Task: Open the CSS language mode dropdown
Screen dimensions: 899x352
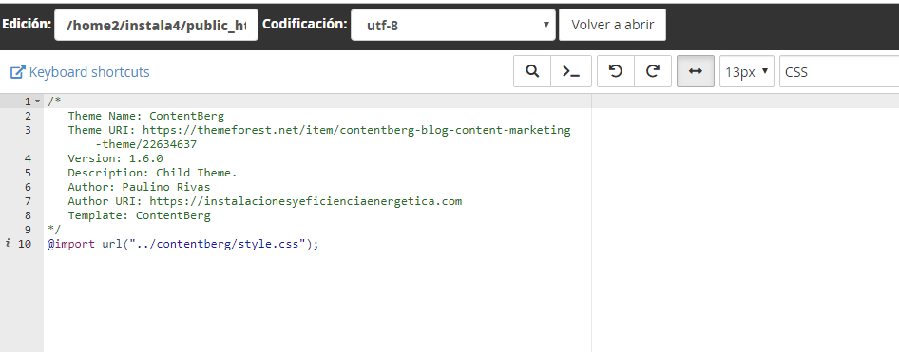Action: pos(839,71)
